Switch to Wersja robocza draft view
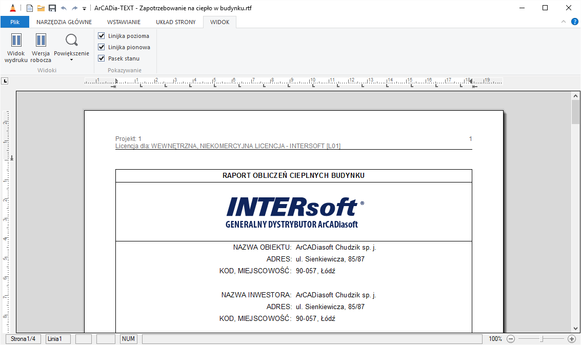This screenshot has width=581, height=345. (41, 48)
